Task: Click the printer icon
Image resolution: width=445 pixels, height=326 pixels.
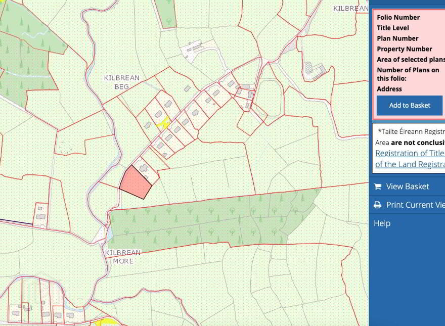Action: point(377,205)
